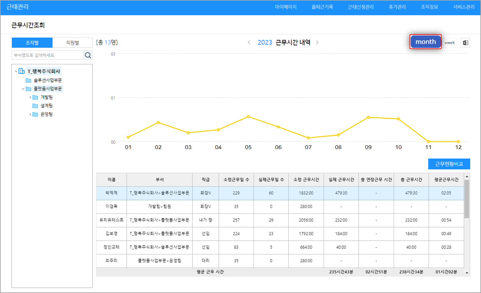481x293 pixels.
Task: Click the table vertical scrollbar thumb
Action: (x=467, y=199)
